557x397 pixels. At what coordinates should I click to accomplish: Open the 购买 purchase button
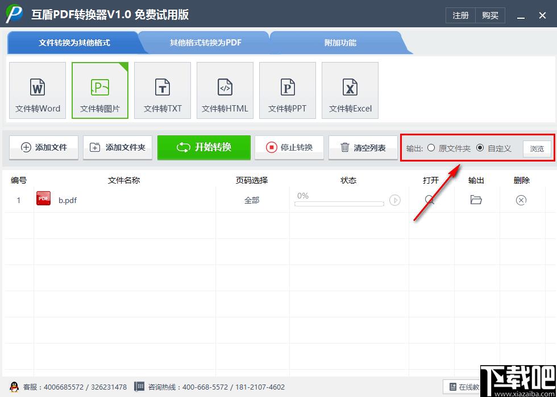[490, 15]
